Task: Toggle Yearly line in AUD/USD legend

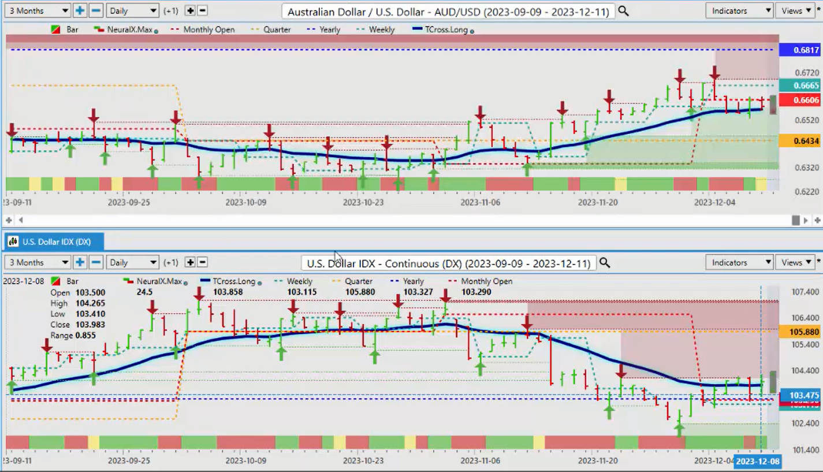Action: coord(324,29)
